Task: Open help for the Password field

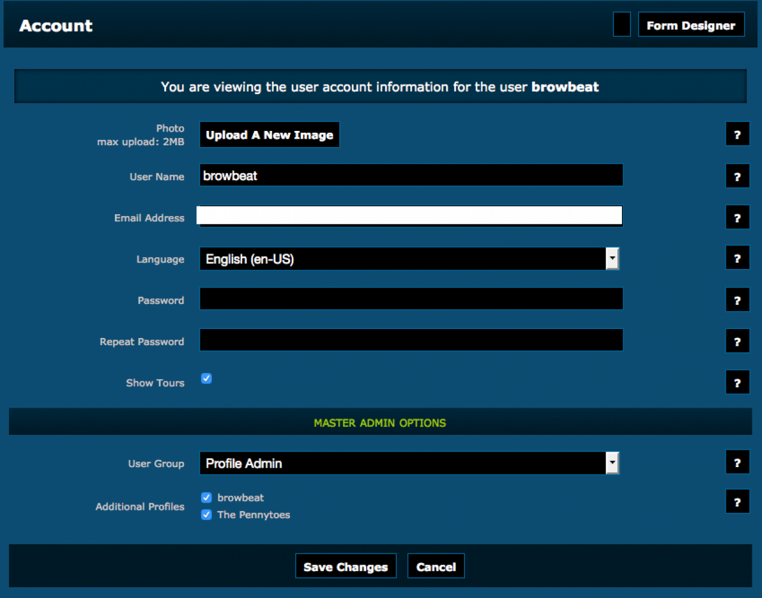Action: tap(737, 300)
